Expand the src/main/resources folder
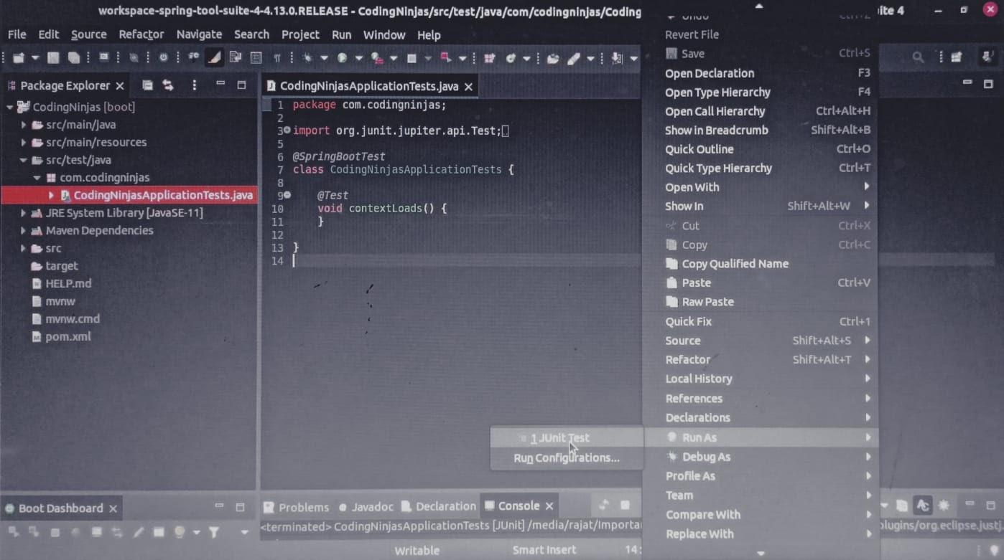 [x=24, y=142]
